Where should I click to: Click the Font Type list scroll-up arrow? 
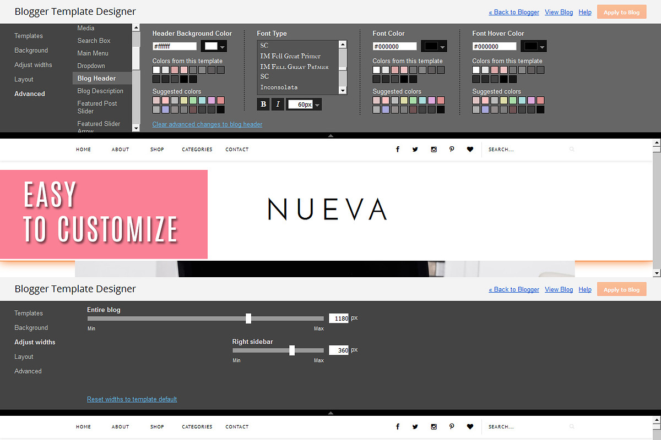coord(343,44)
